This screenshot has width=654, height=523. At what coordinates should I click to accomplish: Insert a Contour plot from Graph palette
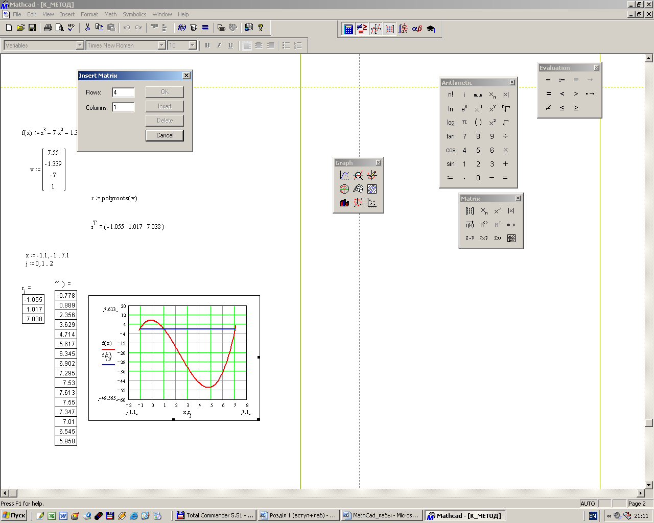pos(372,189)
